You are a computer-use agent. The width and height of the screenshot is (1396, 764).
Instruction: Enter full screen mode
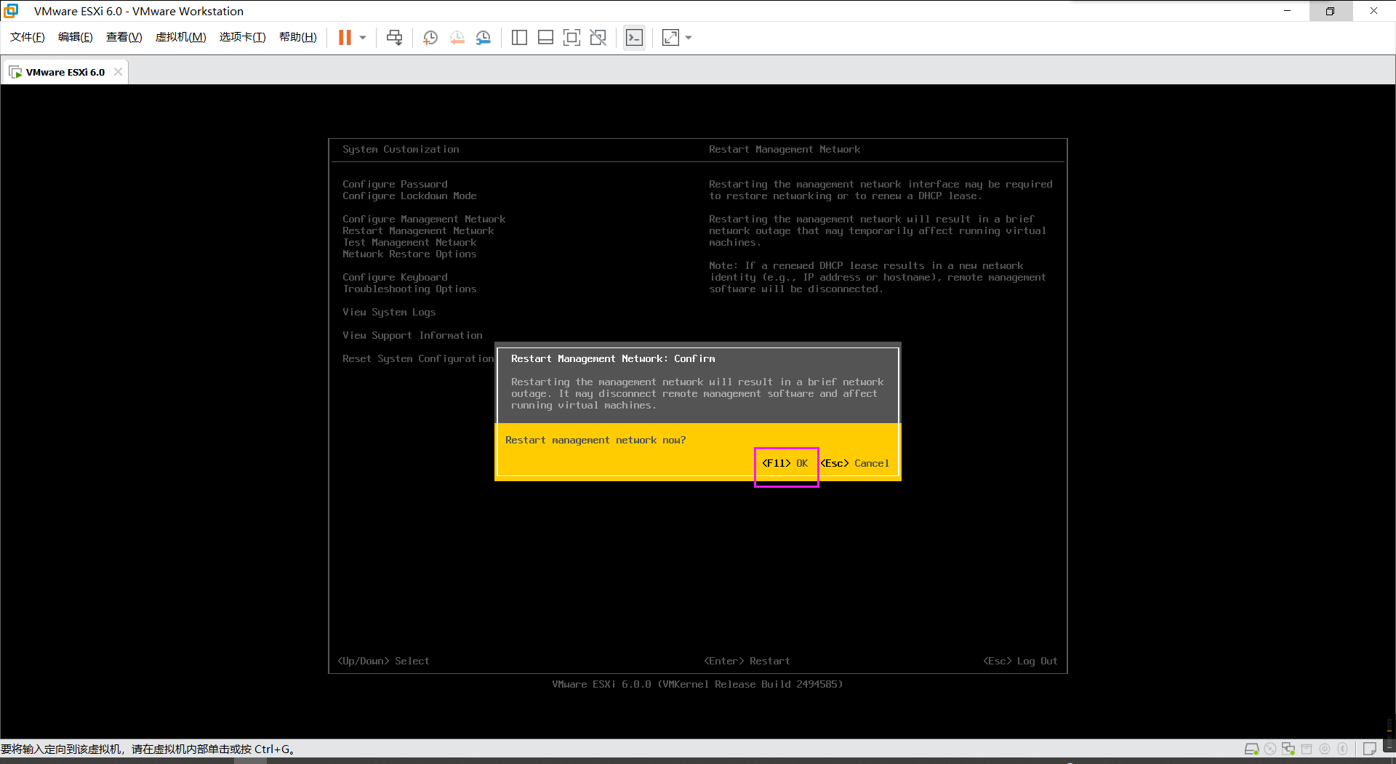572,38
